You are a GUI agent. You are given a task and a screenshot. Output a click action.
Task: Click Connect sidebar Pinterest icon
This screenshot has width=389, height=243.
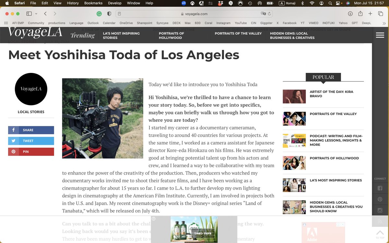tap(380, 199)
